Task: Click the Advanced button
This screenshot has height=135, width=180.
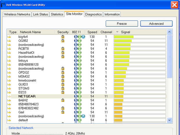Action: click(x=156, y=24)
